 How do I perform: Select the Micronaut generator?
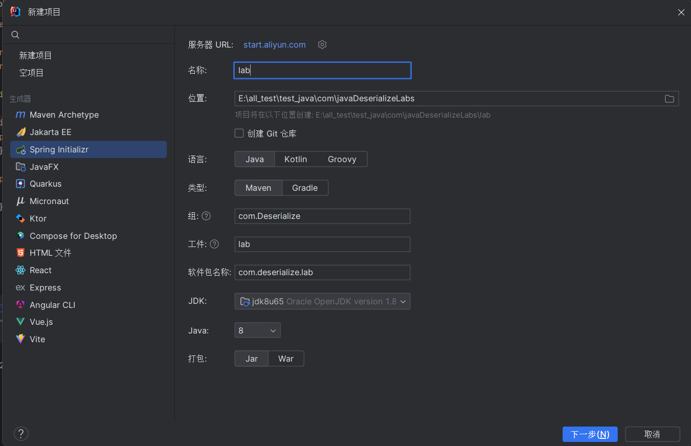click(x=88, y=201)
